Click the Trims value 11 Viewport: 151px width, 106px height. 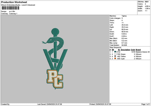click(123, 23)
